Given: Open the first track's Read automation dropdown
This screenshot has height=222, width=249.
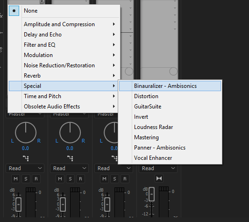Looking at the screenshot, I should [25, 168].
